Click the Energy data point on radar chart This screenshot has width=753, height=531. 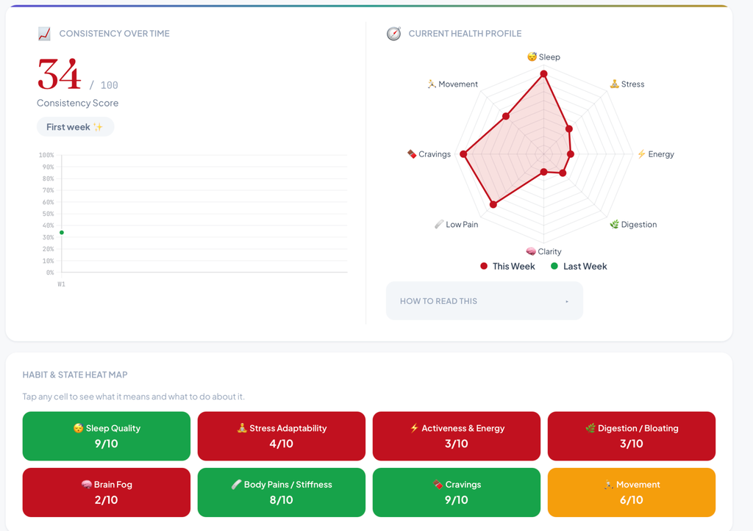click(571, 154)
